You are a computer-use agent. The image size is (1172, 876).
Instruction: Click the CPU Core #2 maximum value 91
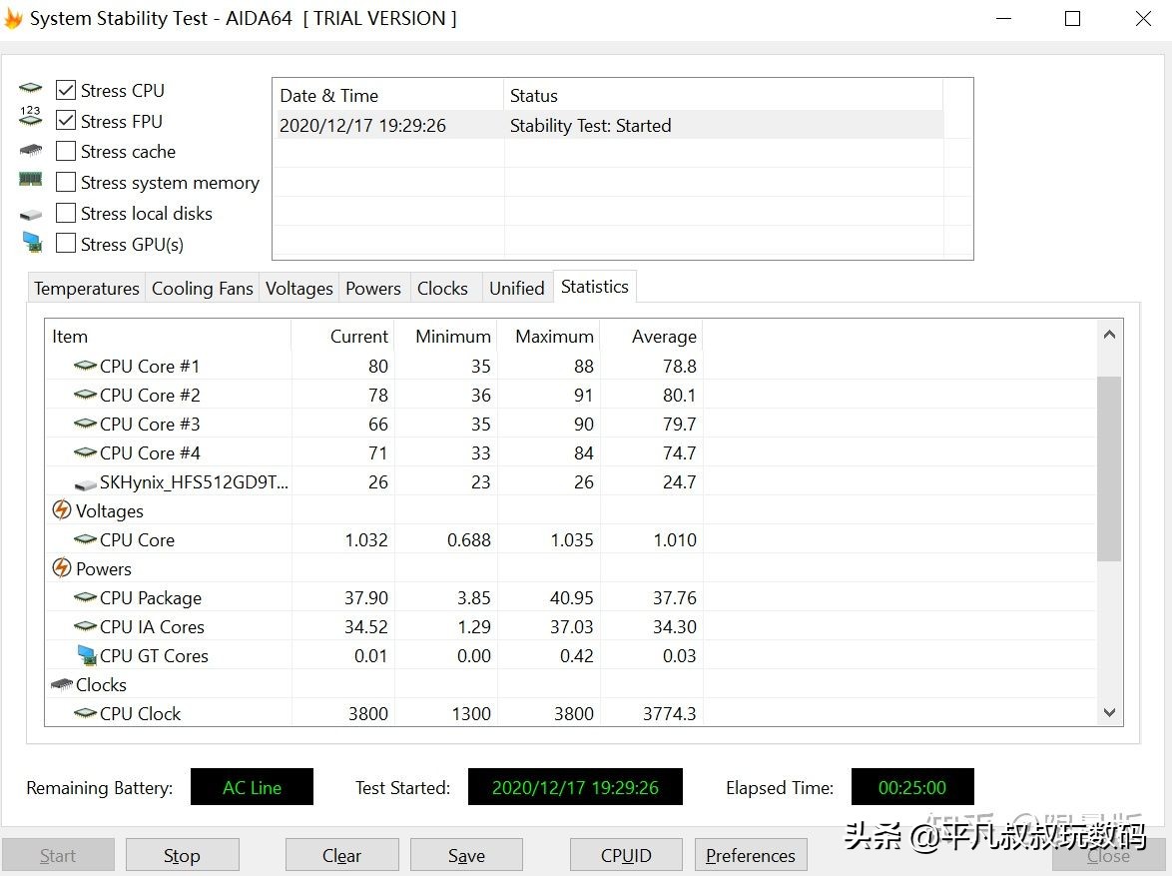pos(584,395)
